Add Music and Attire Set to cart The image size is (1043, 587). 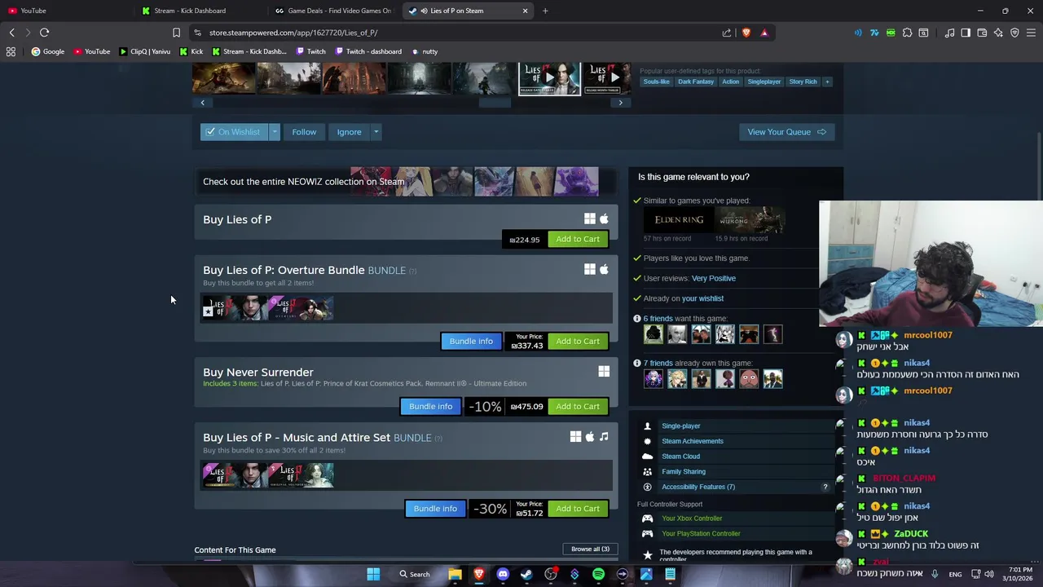coord(578,509)
